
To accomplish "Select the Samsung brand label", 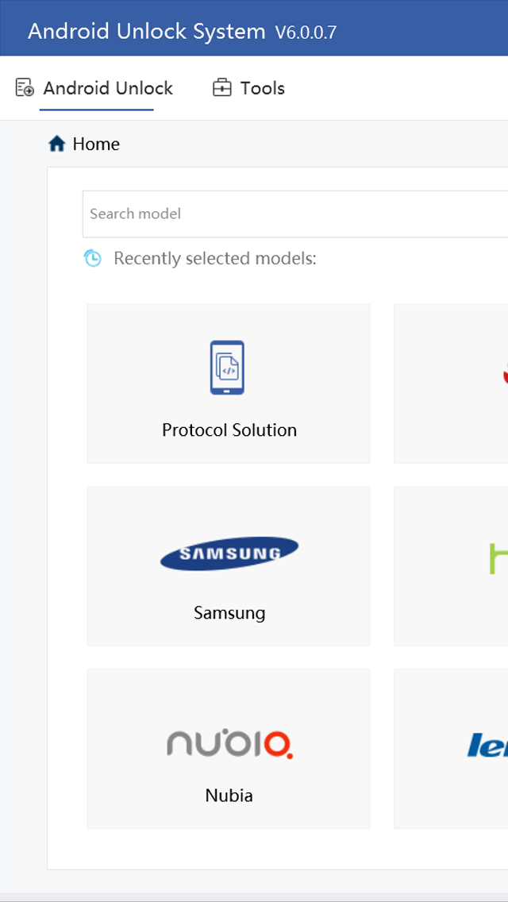I will [229, 613].
